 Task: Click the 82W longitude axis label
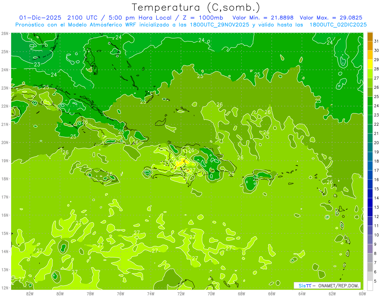pyautogui.click(x=30, y=293)
